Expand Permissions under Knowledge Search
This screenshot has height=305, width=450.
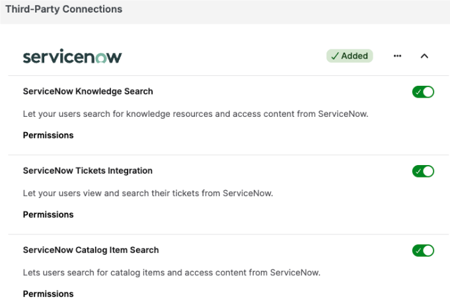[x=48, y=135]
